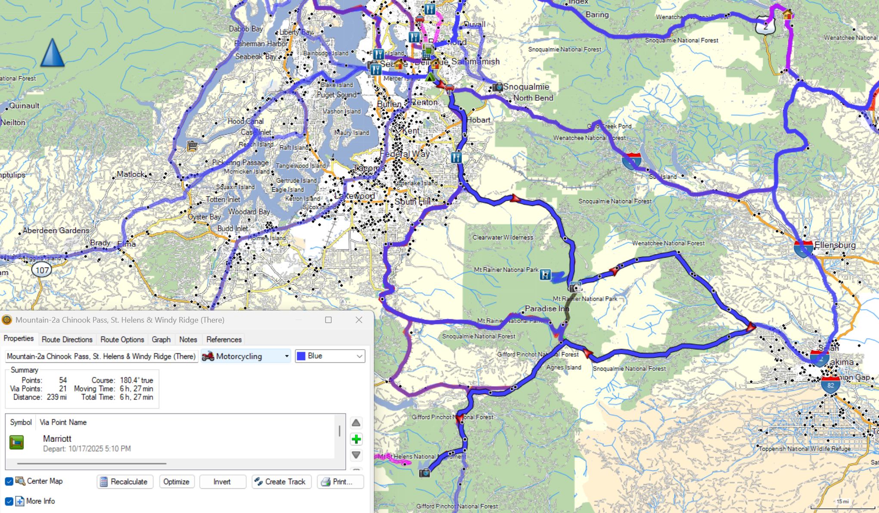
Task: Toggle the More Info checkbox
Action: click(9, 501)
